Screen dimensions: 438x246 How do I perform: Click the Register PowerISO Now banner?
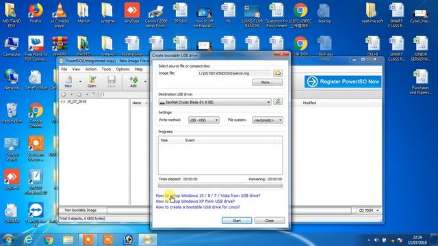(343, 81)
